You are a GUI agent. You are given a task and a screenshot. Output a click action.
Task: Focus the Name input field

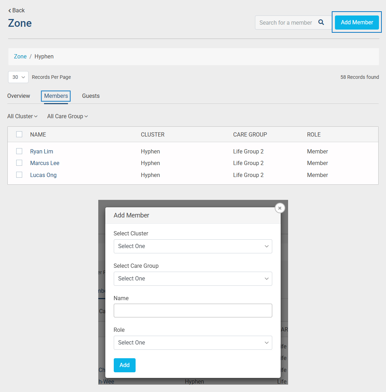coord(193,311)
